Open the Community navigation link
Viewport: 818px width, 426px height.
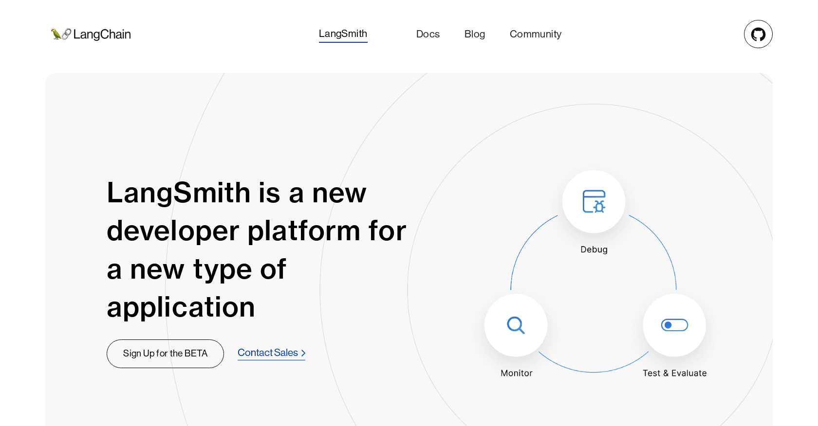click(x=535, y=34)
